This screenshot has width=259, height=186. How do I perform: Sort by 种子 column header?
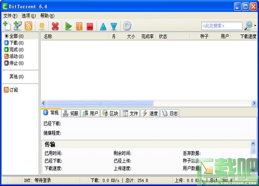click(x=200, y=36)
